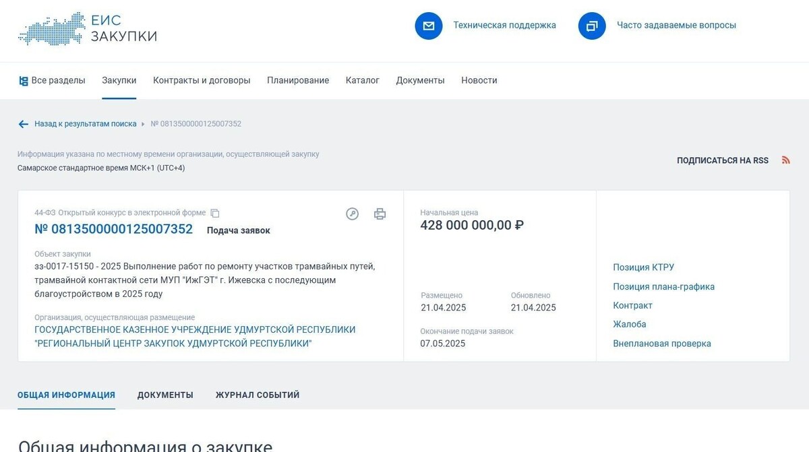Open the Жалоба link
The height and width of the screenshot is (452, 809).
point(629,324)
